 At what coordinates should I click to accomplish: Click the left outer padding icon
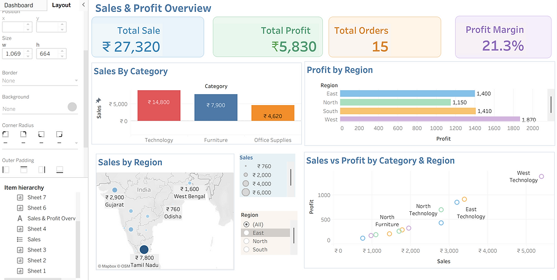click(x=6, y=170)
